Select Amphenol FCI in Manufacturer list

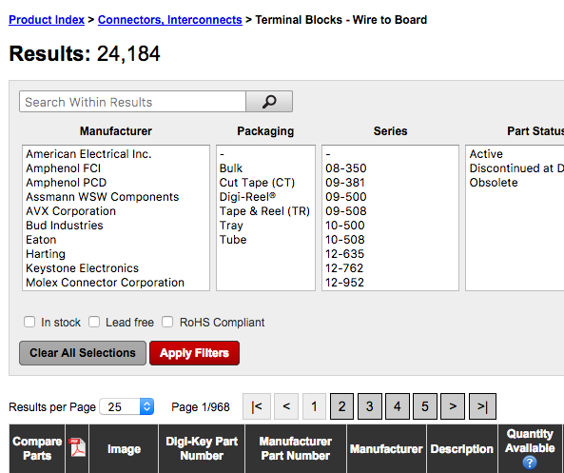pos(64,168)
